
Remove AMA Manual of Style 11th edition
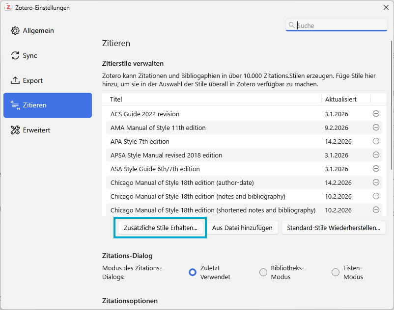[376, 128]
